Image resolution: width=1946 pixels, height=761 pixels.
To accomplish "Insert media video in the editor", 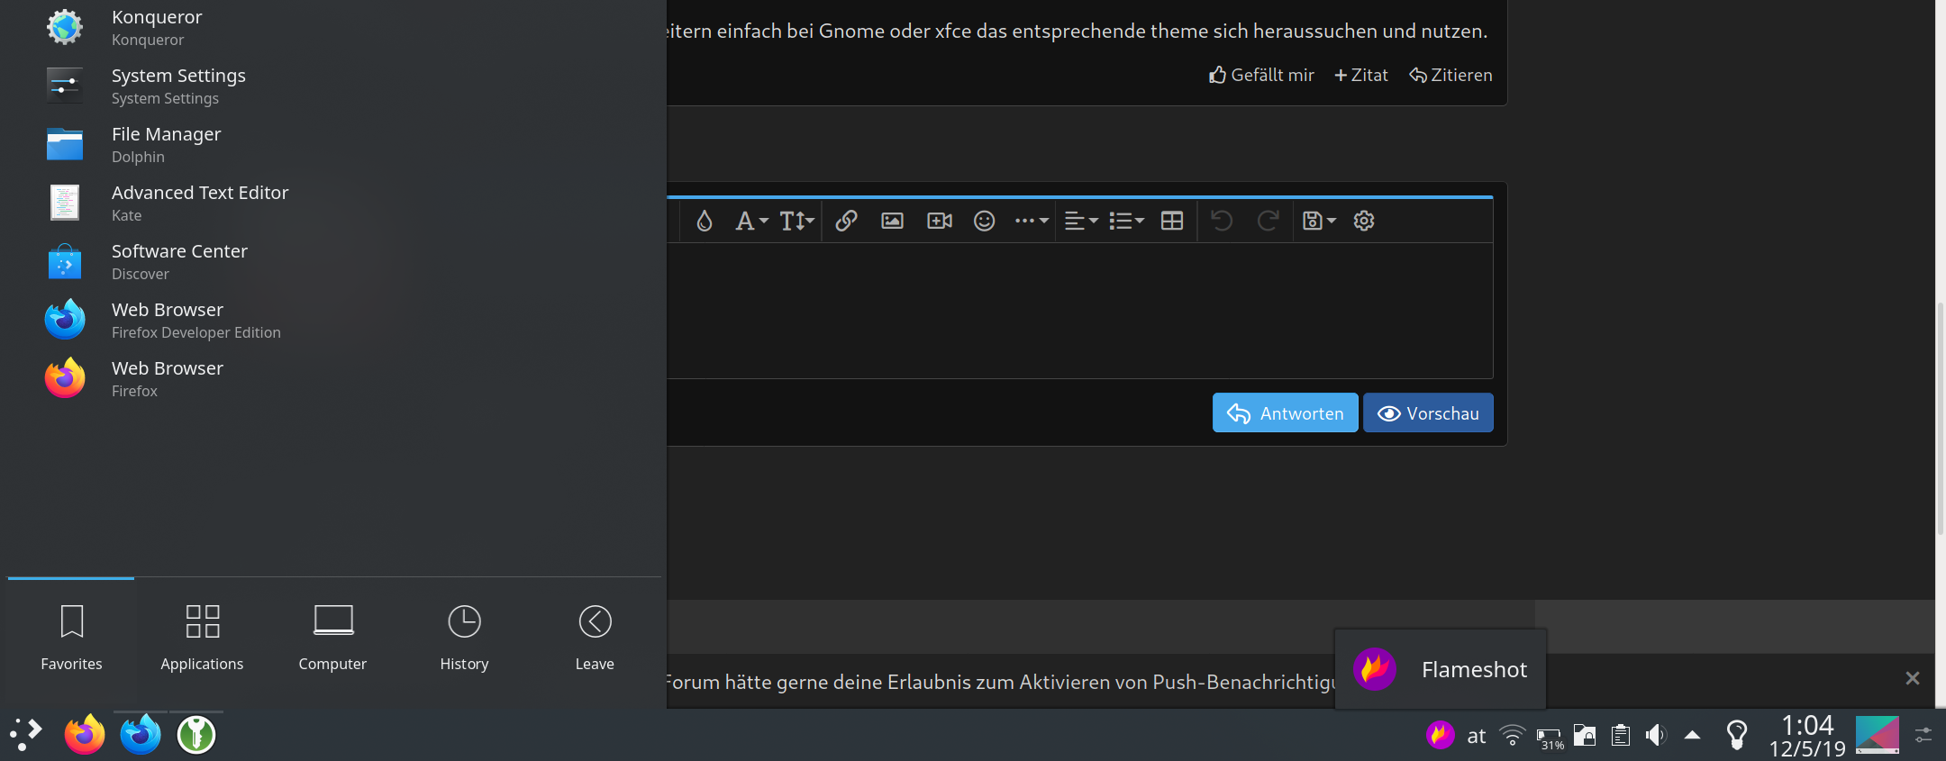I will point(940,221).
